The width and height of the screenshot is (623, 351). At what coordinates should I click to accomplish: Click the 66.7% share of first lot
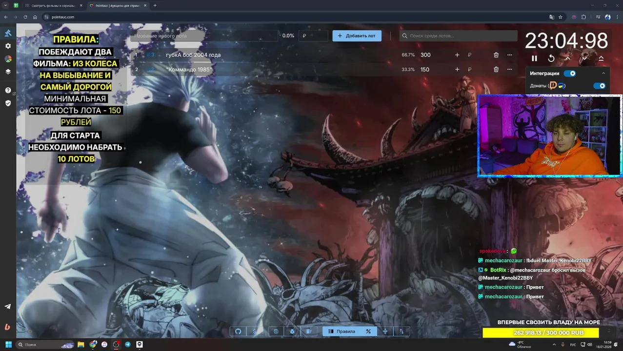(x=408, y=55)
